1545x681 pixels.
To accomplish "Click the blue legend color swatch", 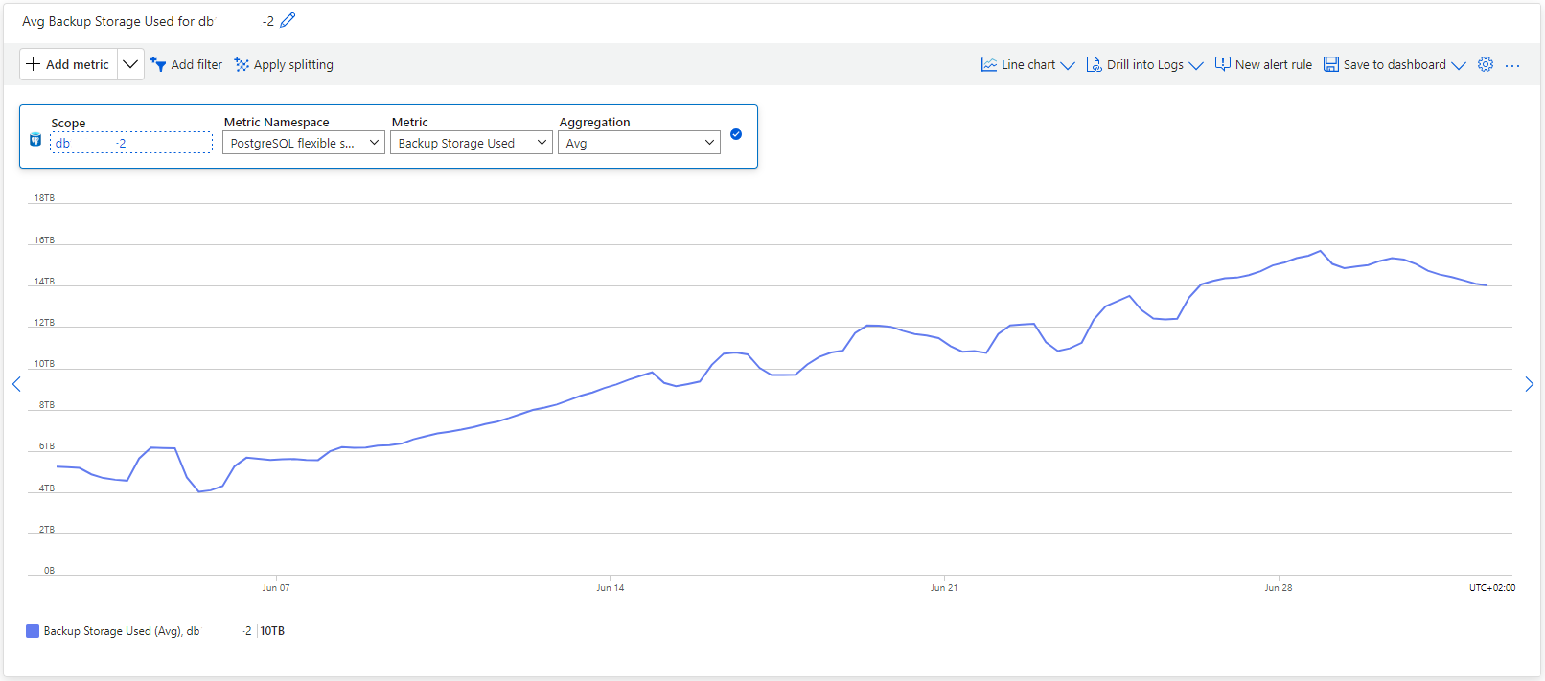I will point(33,631).
